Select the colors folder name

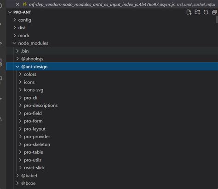[30, 74]
